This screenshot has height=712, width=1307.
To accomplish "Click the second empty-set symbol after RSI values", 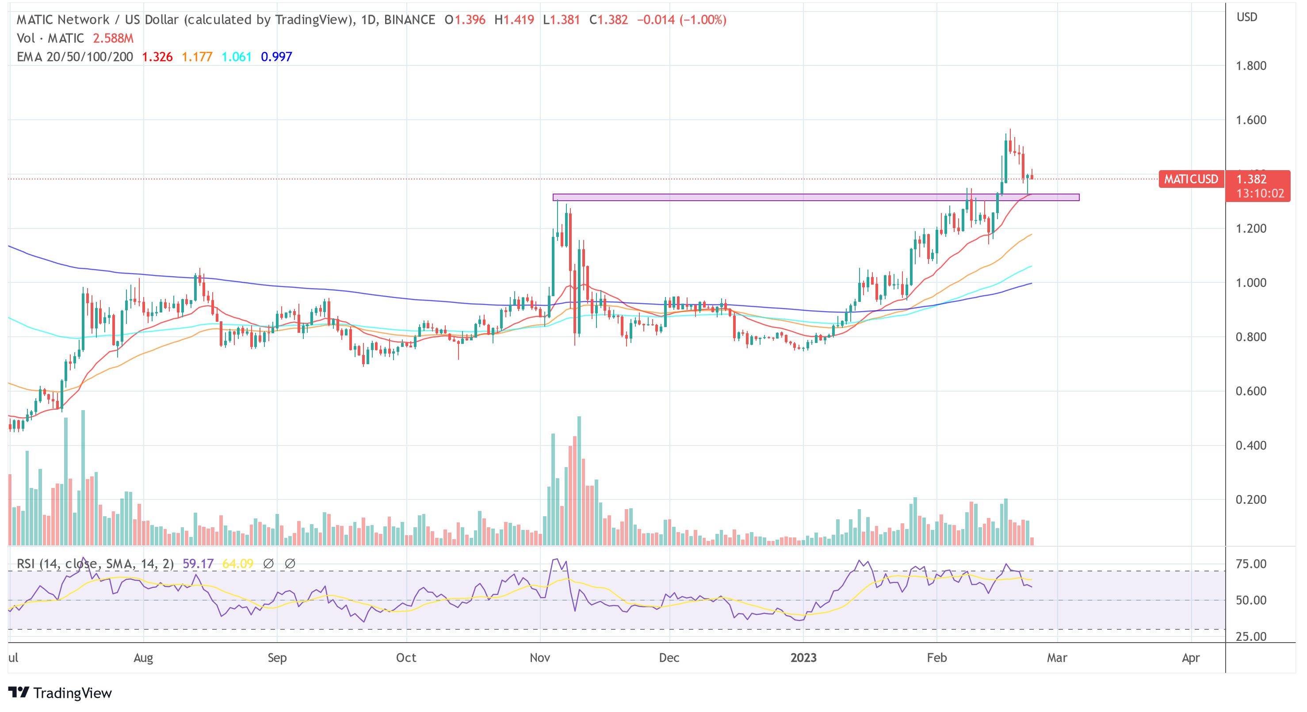I will pos(290,564).
